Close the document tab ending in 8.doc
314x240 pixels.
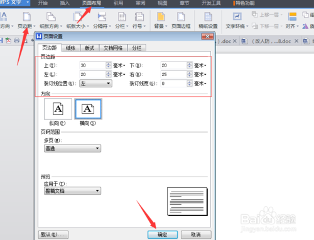[296, 41]
